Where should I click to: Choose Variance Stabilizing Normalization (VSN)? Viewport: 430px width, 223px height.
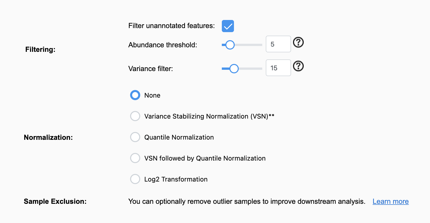click(135, 116)
